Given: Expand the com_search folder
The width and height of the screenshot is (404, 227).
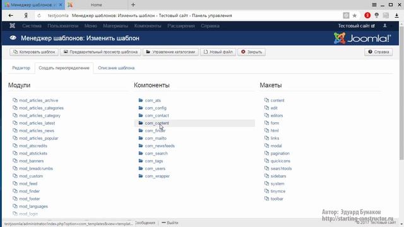Looking at the screenshot, I should click(x=156, y=153).
